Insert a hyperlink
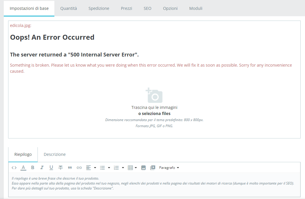 pyautogui.click(x=79, y=168)
